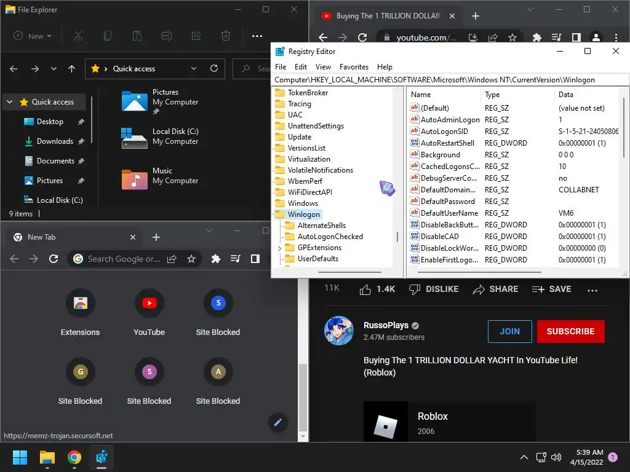Image resolution: width=630 pixels, height=472 pixels.
Task: Expand GPExtensions key in registry tree
Action: click(280, 248)
